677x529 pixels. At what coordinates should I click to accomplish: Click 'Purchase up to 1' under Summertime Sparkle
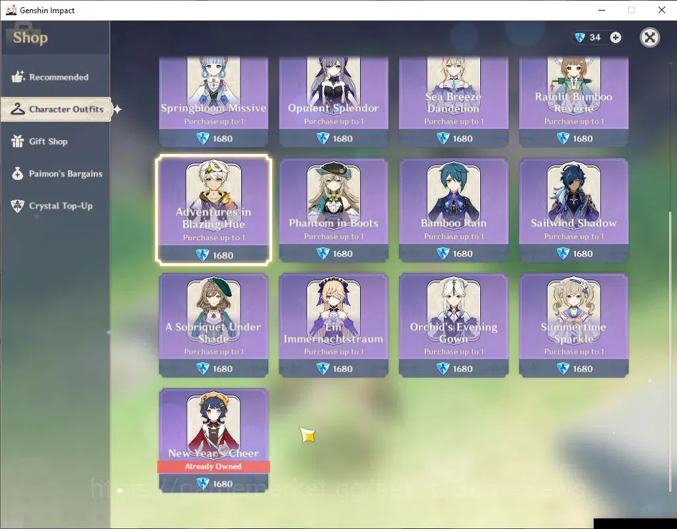[574, 351]
